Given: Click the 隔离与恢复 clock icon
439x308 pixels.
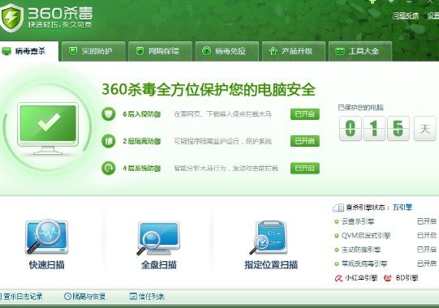Looking at the screenshot, I should coord(67,297).
